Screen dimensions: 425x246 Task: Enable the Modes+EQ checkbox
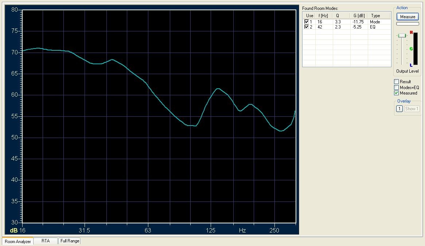click(396, 88)
